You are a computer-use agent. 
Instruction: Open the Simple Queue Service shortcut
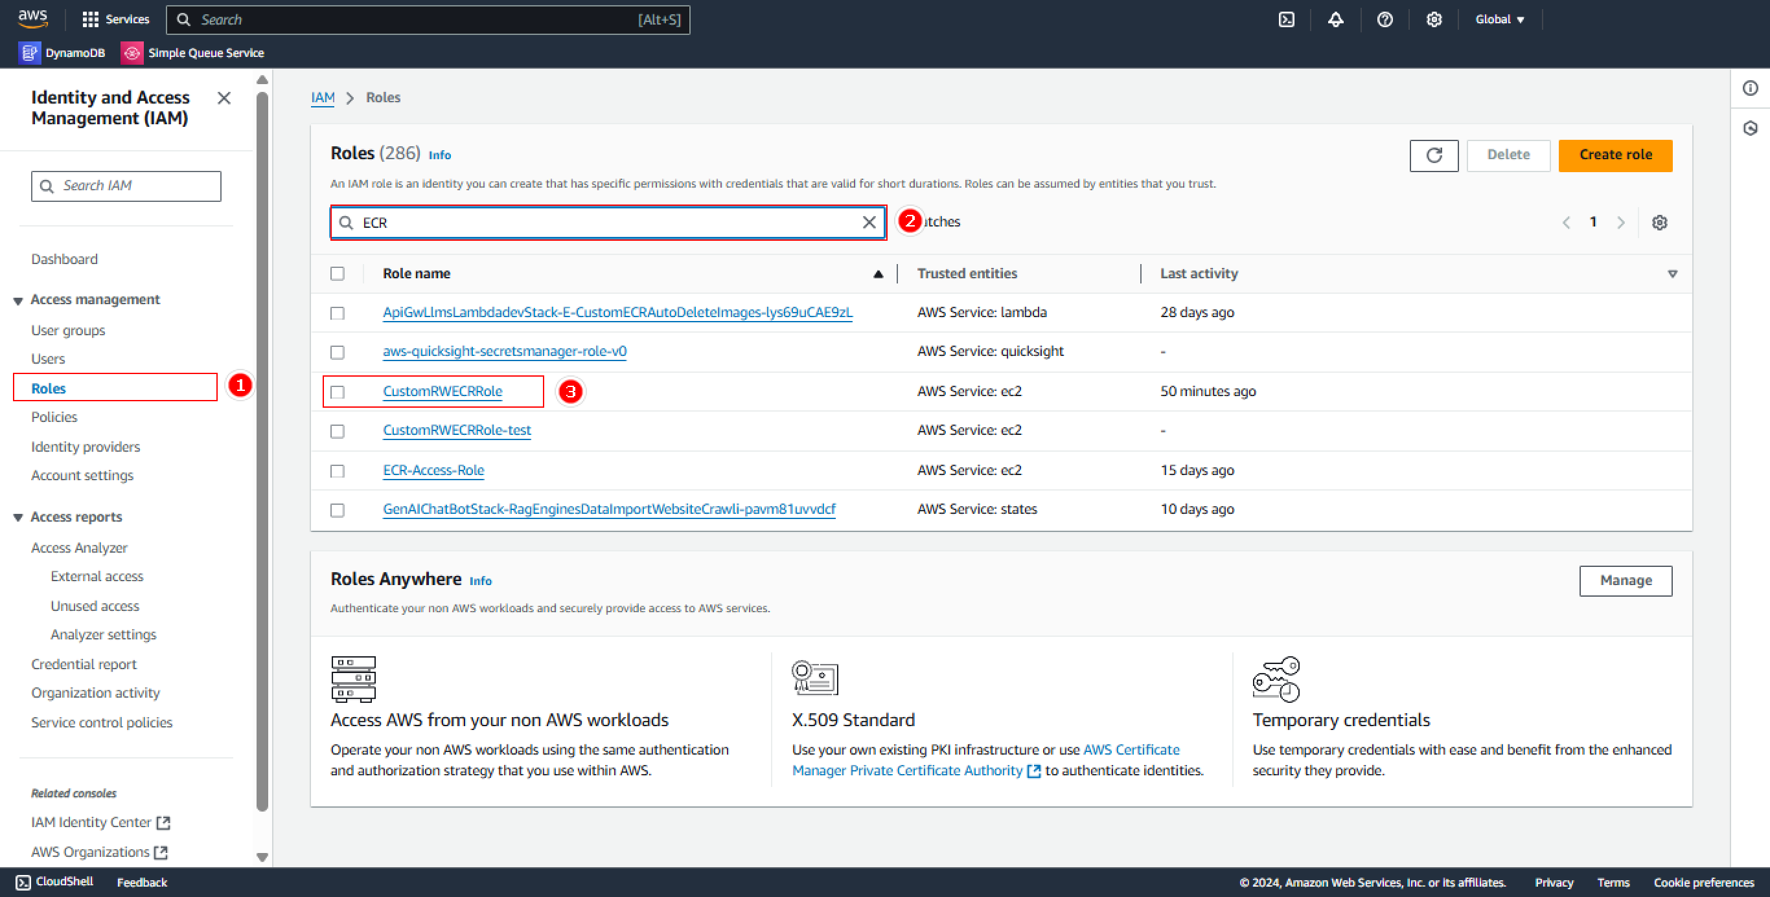(192, 53)
